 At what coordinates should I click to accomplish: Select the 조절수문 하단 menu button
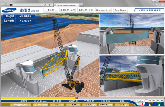coord(67,10)
